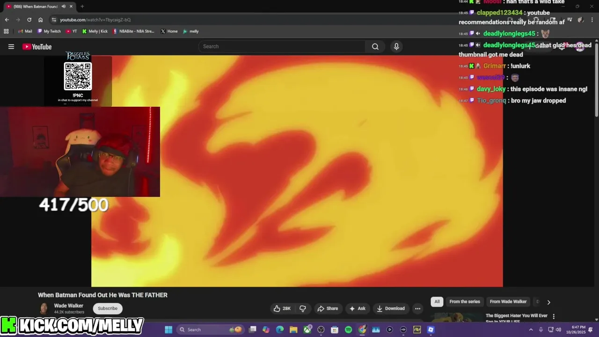
Task: Start voice search with the microphone icon
Action: (396, 46)
